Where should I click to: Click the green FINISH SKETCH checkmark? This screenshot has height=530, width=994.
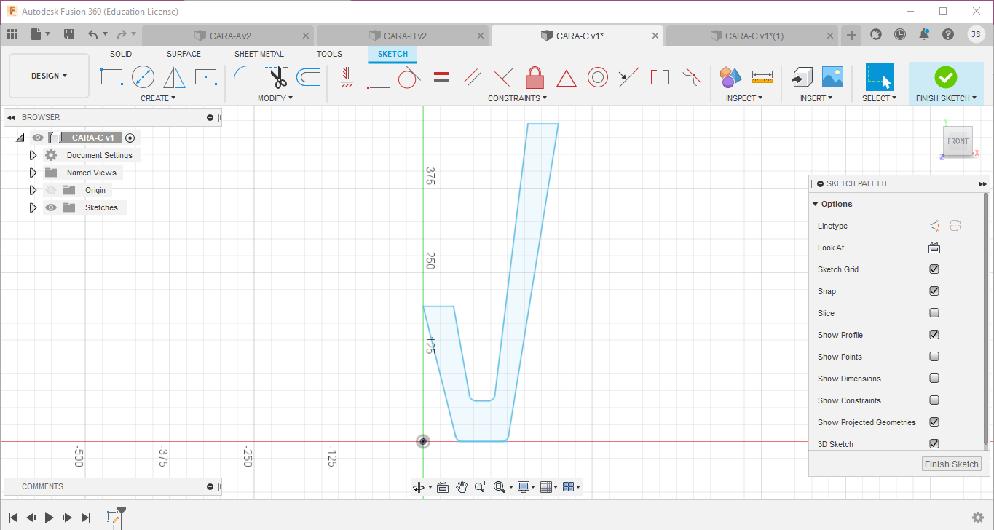[x=945, y=76]
